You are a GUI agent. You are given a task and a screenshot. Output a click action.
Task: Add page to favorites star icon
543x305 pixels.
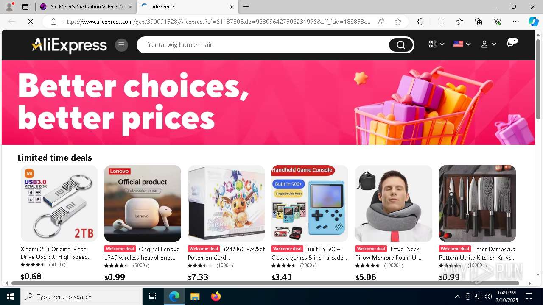coord(398,22)
